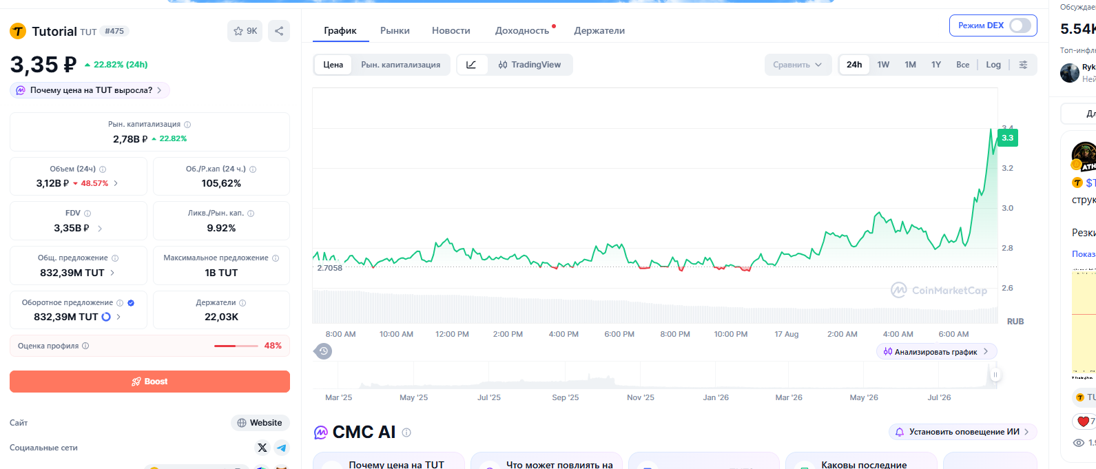This screenshot has width=1096, height=469.
Task: Click the 105,62% volume ratio value
Action: (x=221, y=183)
